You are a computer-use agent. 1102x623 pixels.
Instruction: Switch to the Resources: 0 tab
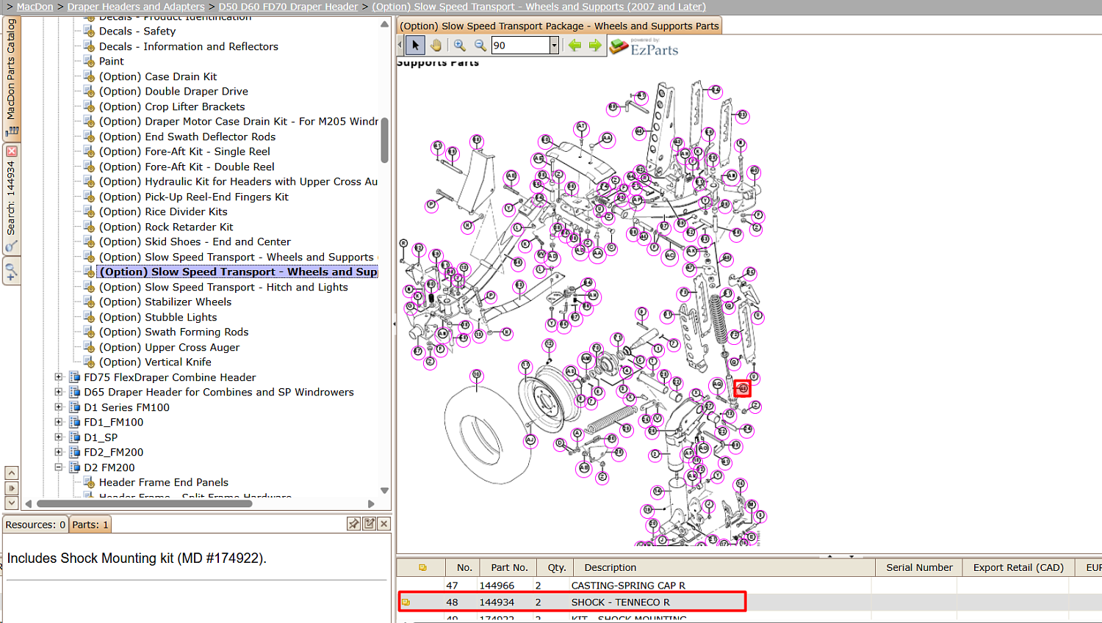35,525
